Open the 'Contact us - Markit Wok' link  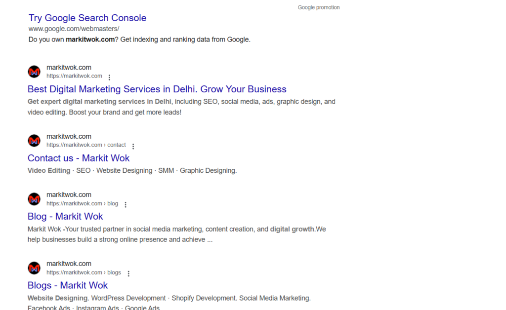(x=79, y=158)
